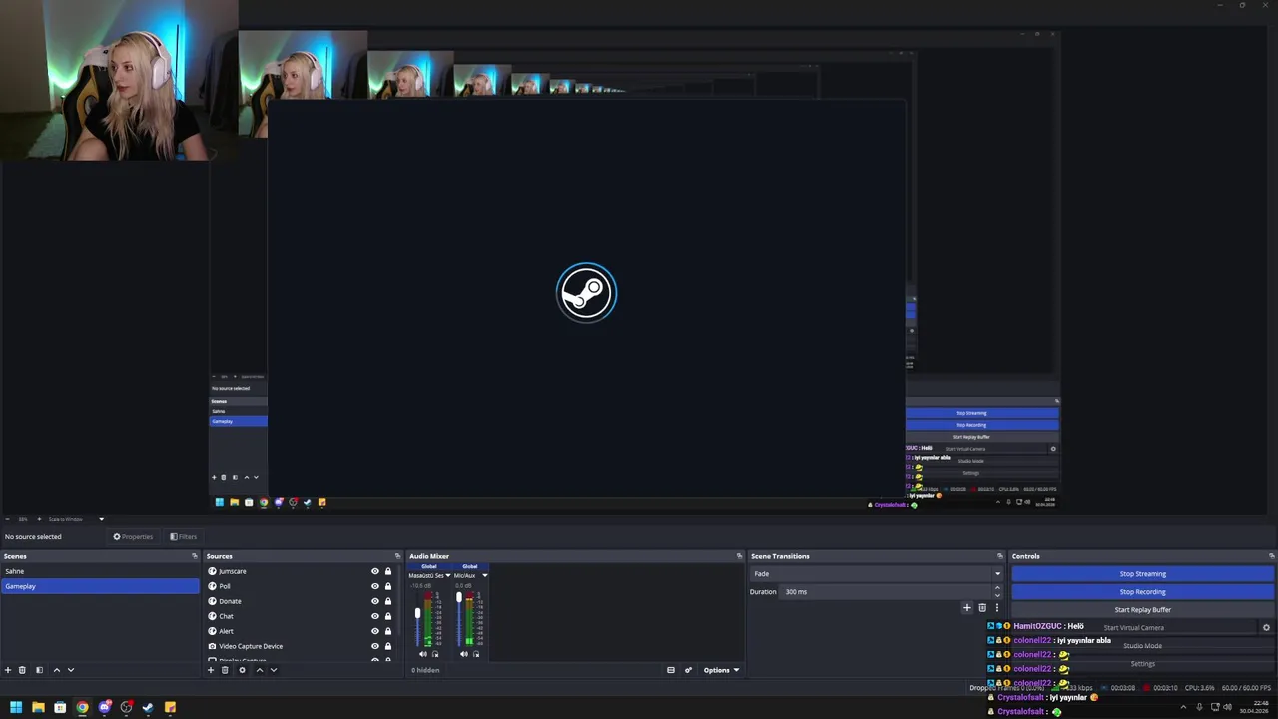The height and width of the screenshot is (719, 1278).
Task: Open Advanced Audio Properties gears icon
Action: pos(688,670)
